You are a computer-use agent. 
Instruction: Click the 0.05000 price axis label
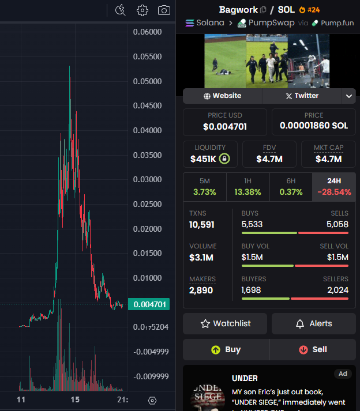point(147,81)
